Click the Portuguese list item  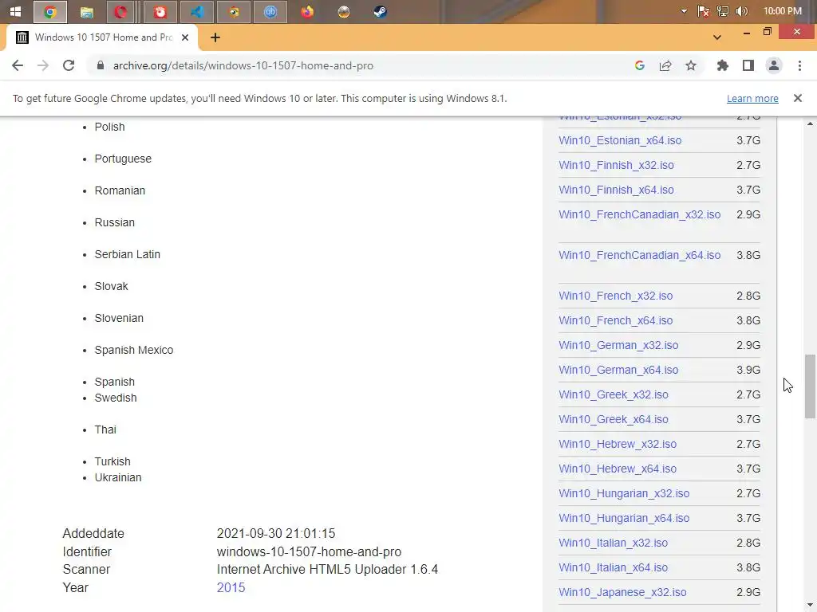(x=123, y=159)
